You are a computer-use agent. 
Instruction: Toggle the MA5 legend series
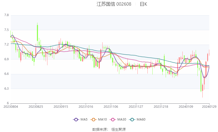(x=80, y=119)
